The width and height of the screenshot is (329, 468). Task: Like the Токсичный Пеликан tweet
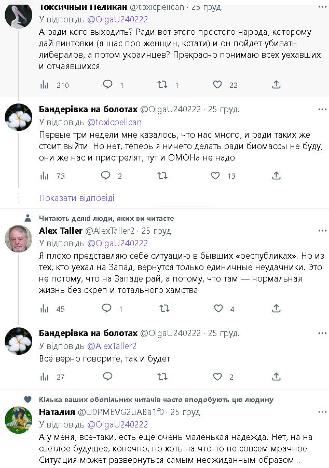(217, 85)
